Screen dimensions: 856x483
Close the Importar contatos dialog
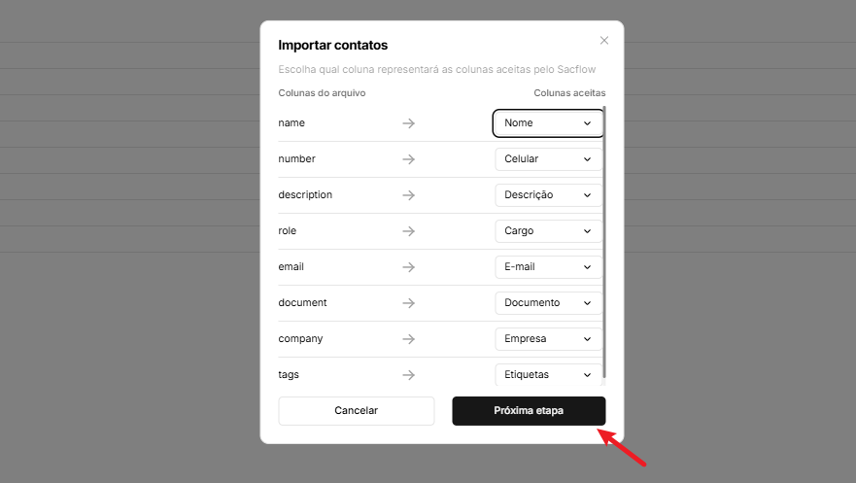point(604,41)
